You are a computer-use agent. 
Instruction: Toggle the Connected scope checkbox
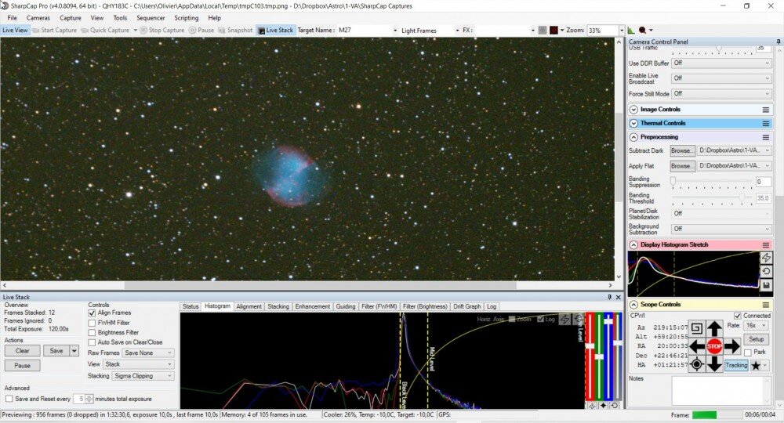tap(737, 316)
